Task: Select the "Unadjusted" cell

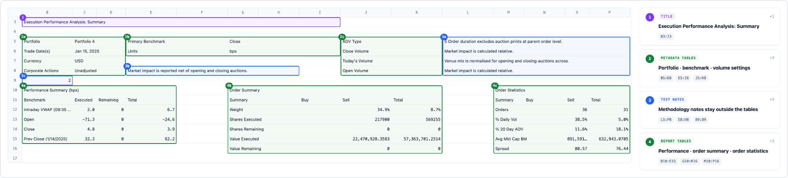Action: (x=99, y=71)
